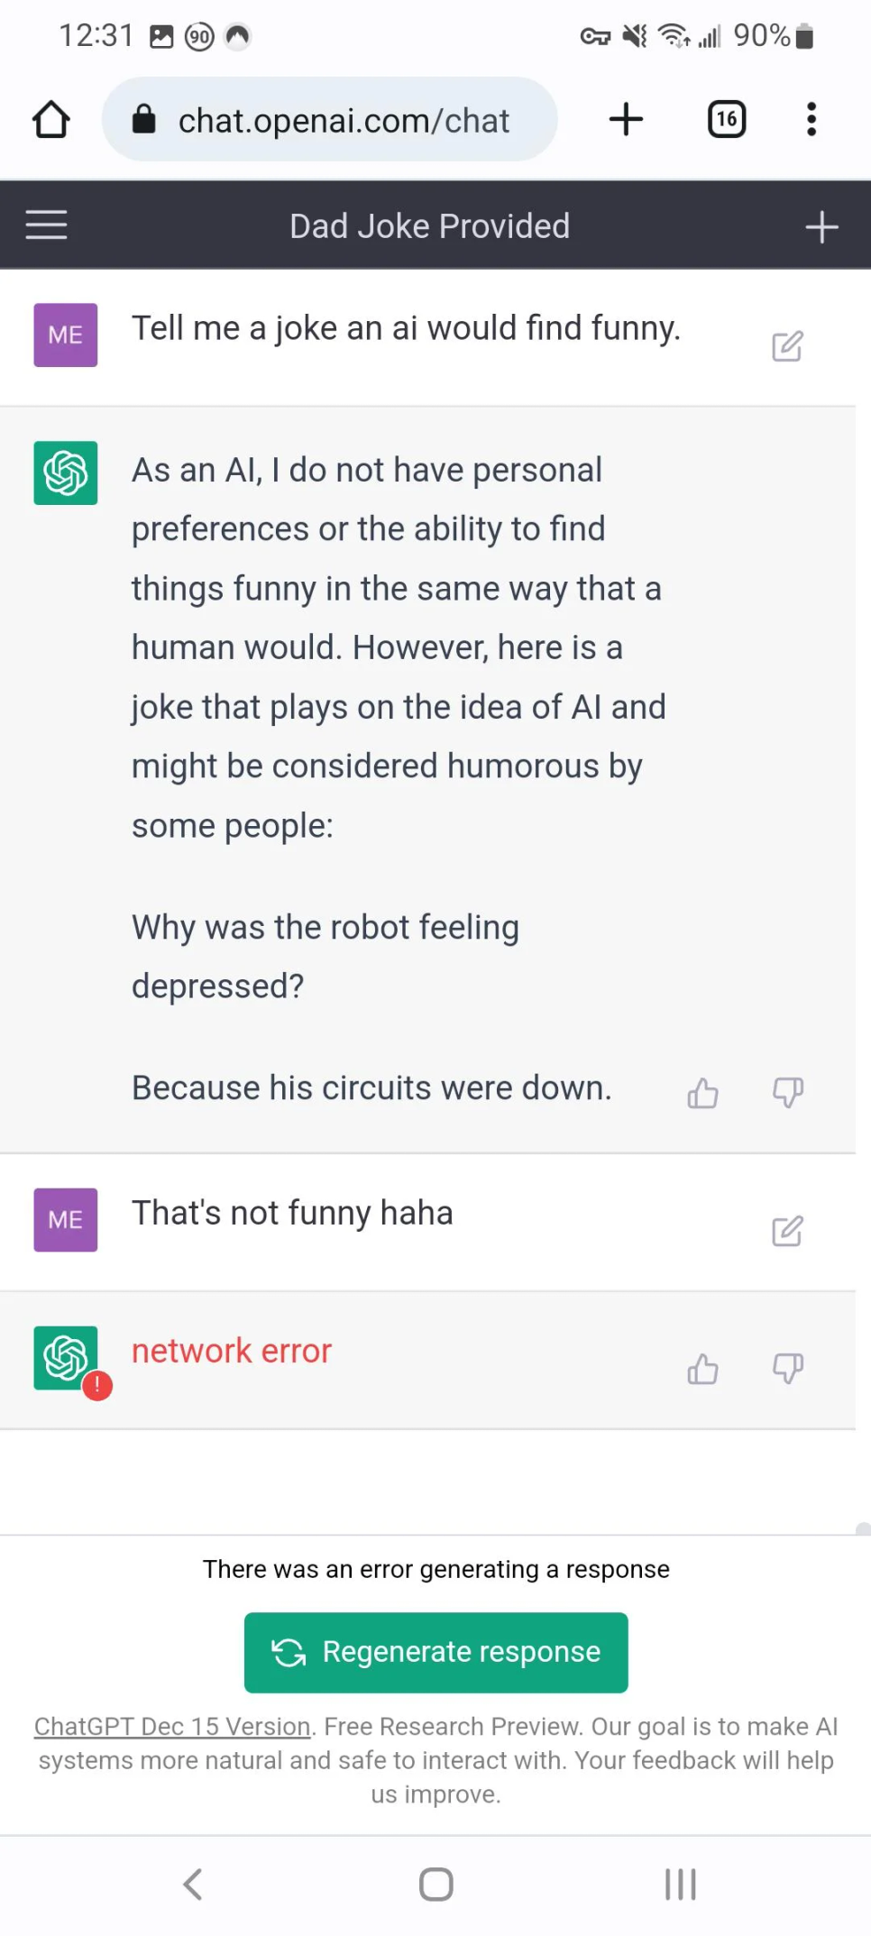This screenshot has width=871, height=1936.
Task: Tap the ChatGPT avatar with error badge
Action: 67,1358
